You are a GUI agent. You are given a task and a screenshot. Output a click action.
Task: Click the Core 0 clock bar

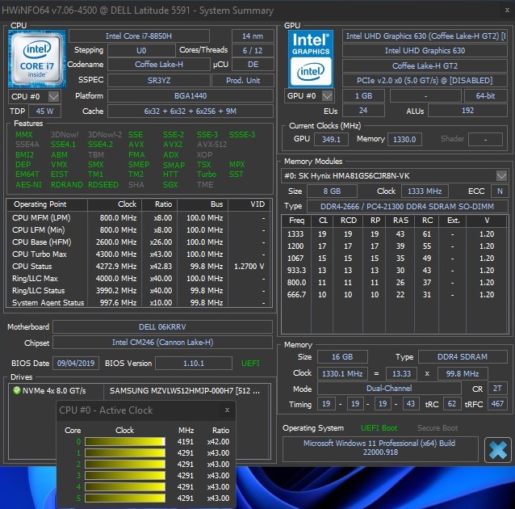coord(125,442)
